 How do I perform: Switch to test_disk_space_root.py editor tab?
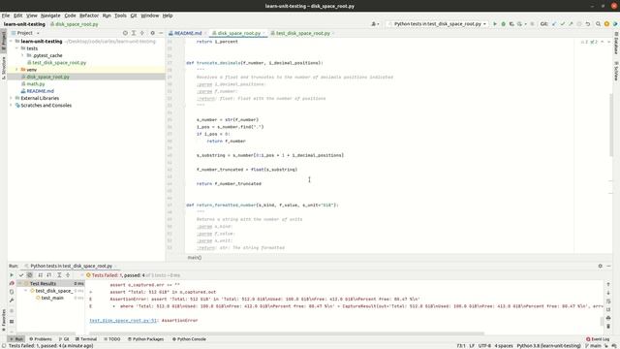pyautogui.click(x=302, y=33)
